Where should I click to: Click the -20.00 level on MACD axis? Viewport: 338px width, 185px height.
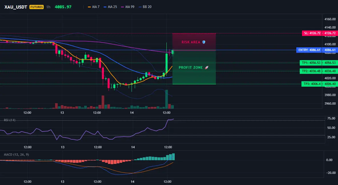pyautogui.click(x=331, y=173)
